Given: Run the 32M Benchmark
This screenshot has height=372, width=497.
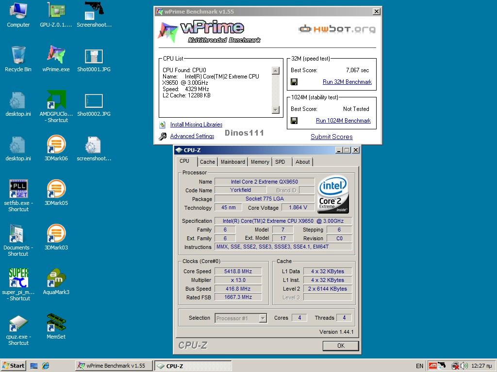Looking at the screenshot, I should (x=347, y=82).
